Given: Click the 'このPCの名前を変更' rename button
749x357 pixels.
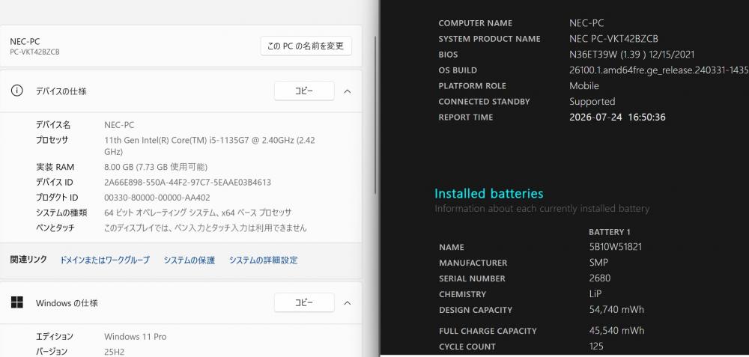Looking at the screenshot, I should tap(306, 46).
